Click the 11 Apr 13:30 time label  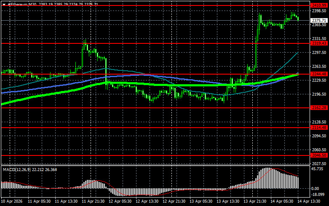[x=66, y=201]
